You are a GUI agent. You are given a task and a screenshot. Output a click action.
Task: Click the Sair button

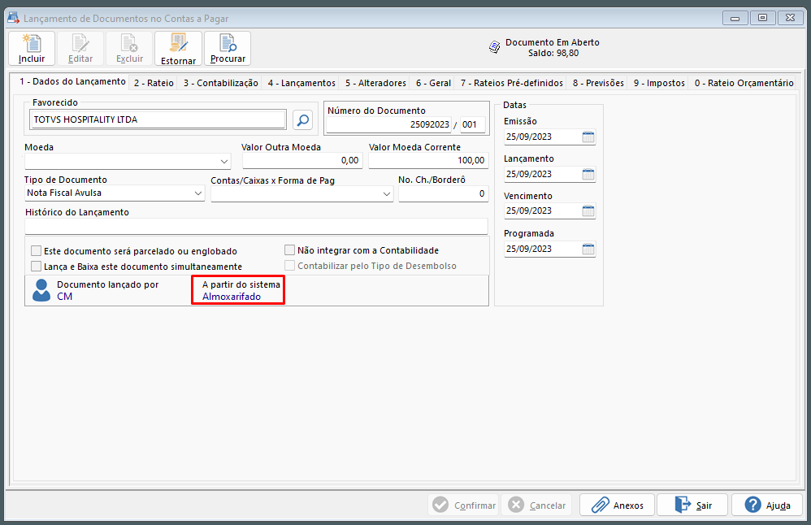[692, 505]
